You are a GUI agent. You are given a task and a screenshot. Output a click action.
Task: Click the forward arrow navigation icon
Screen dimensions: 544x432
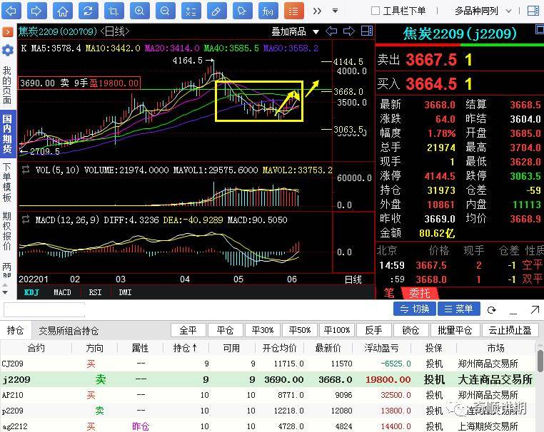pos(37,11)
